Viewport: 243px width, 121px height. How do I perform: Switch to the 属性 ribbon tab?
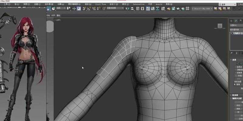pos(58,15)
